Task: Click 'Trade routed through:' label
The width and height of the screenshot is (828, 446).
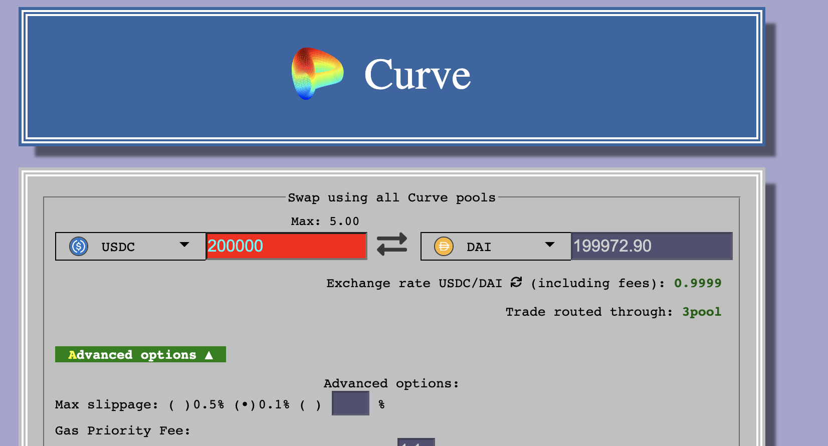Action: tap(589, 312)
